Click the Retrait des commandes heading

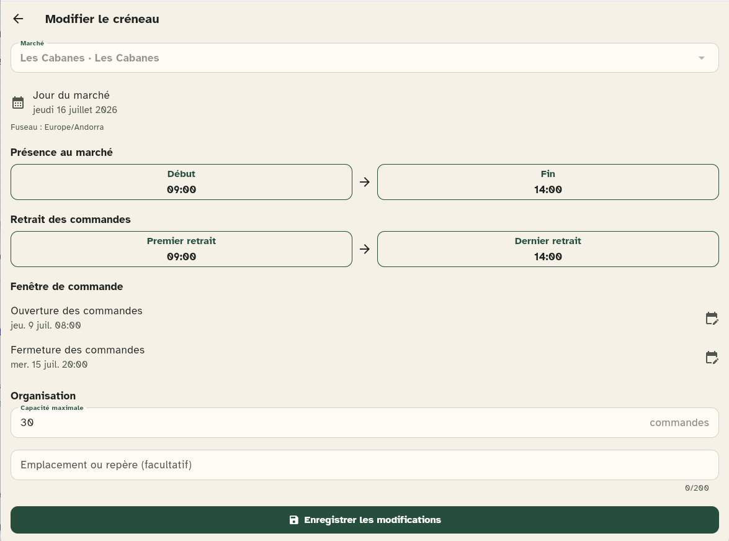point(71,219)
